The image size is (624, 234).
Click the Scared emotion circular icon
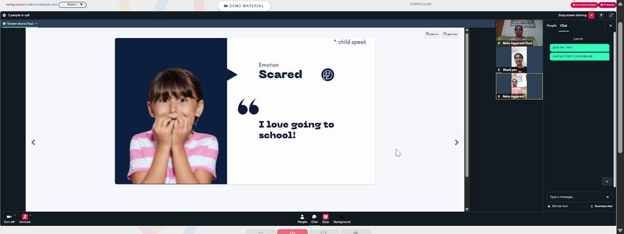pyautogui.click(x=328, y=74)
